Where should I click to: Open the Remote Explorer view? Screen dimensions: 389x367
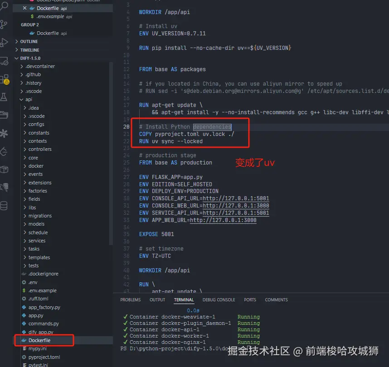click(4, 61)
